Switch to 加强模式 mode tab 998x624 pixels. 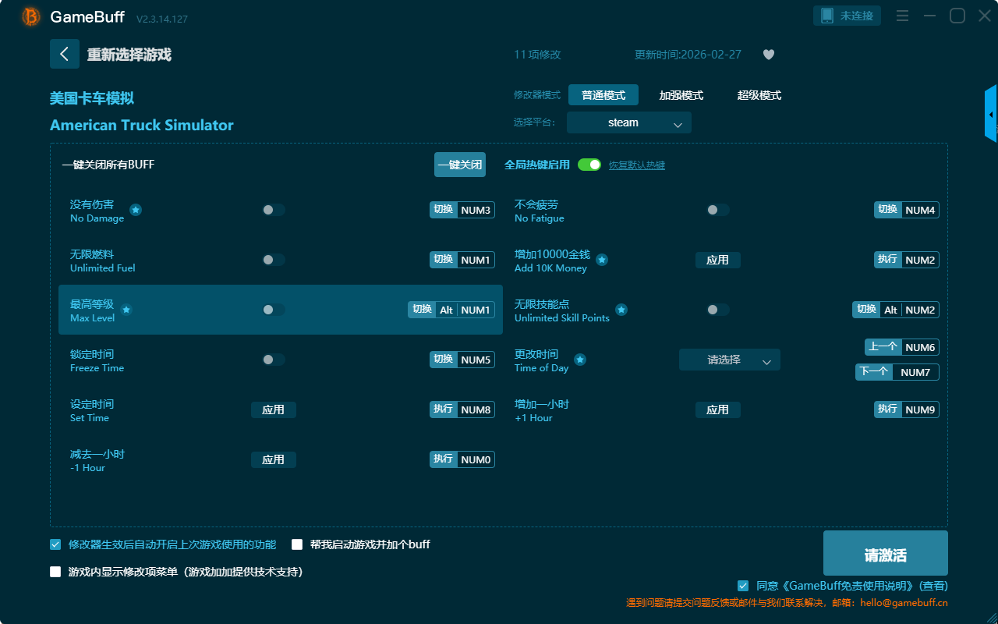(x=681, y=95)
